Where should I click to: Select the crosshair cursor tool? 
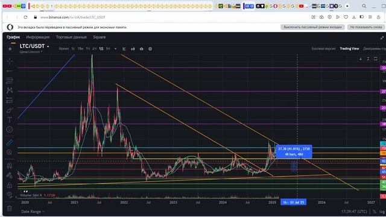pos(10,61)
